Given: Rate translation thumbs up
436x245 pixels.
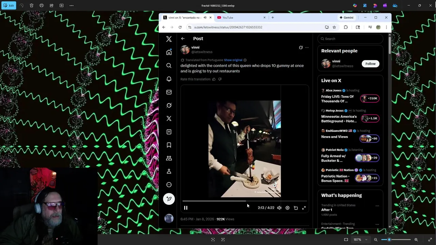Looking at the screenshot, I should [214, 79].
